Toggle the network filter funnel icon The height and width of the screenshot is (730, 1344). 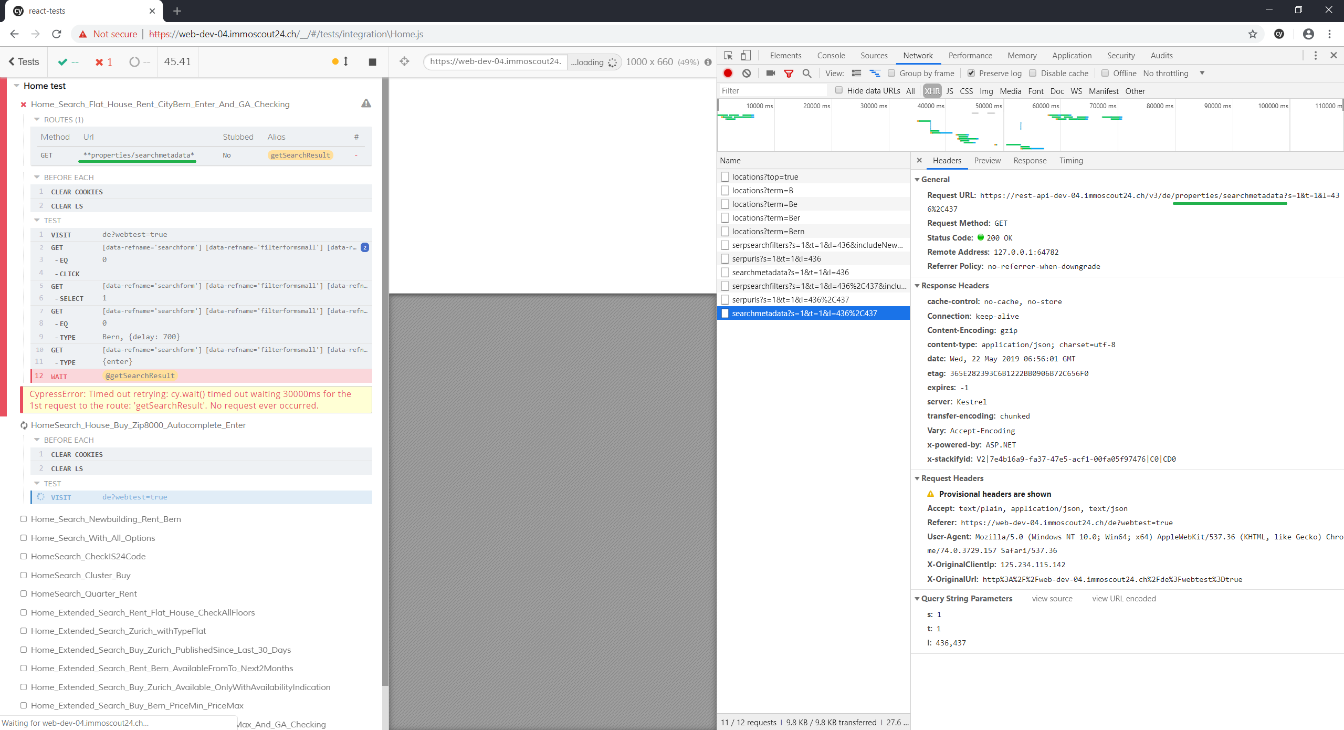[x=789, y=74]
